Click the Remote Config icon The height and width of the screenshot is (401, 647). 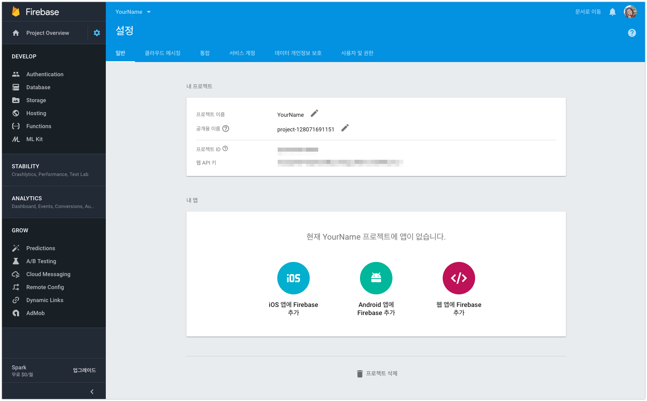16,287
